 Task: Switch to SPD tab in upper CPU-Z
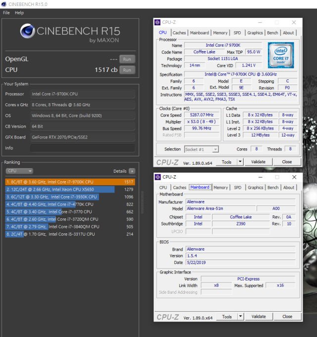tap(237, 33)
